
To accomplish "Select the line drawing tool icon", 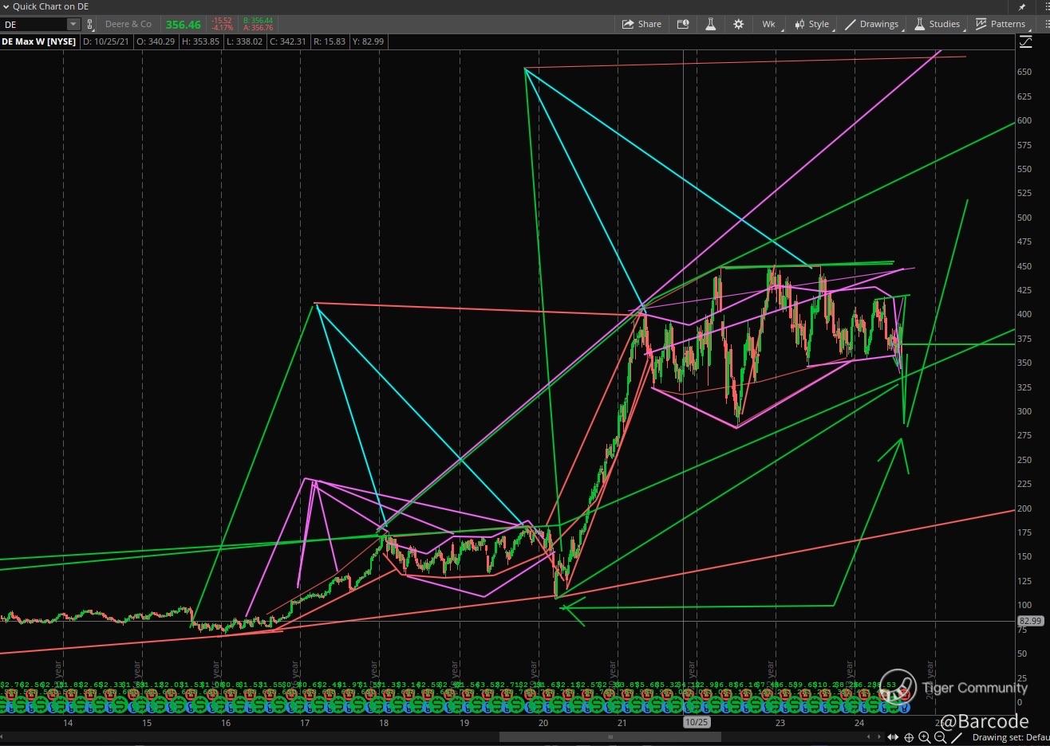I will (956, 737).
